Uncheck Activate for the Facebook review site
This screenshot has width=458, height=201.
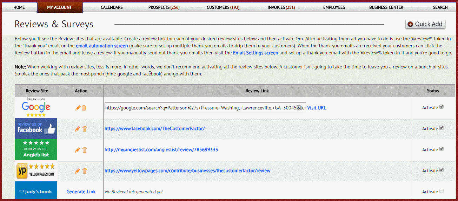(x=442, y=128)
